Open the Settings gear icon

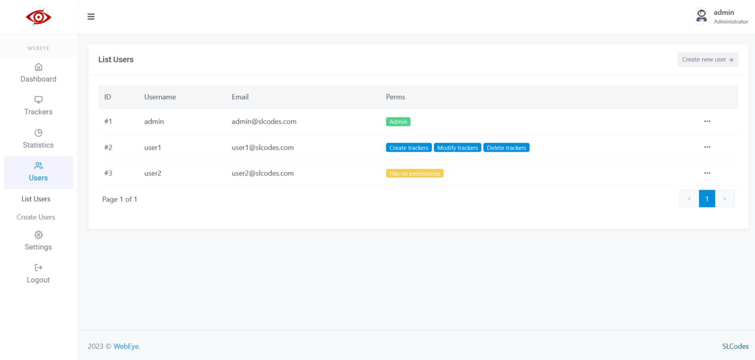38,235
